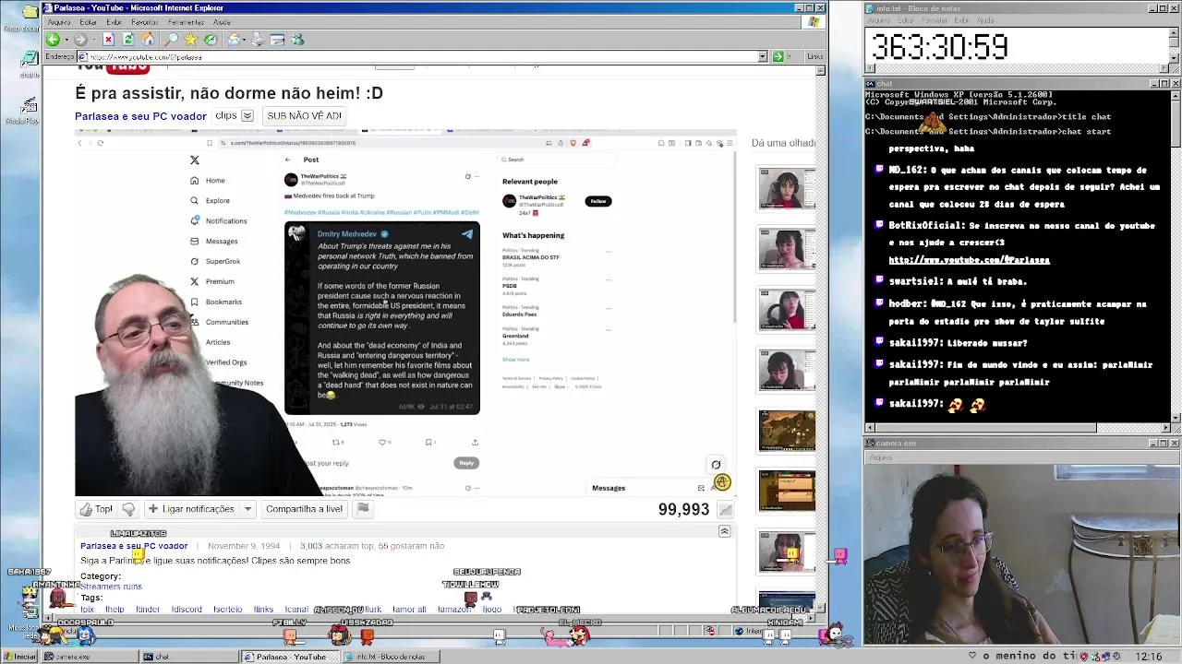Click the !amazon tag link
The height and width of the screenshot is (664, 1182).
tap(453, 610)
